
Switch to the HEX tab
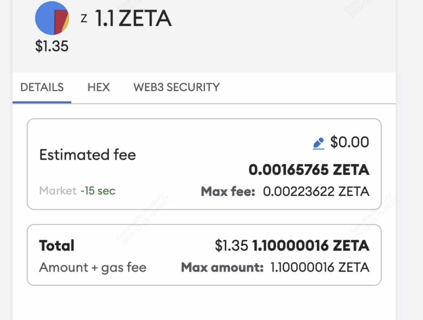pyautogui.click(x=98, y=87)
